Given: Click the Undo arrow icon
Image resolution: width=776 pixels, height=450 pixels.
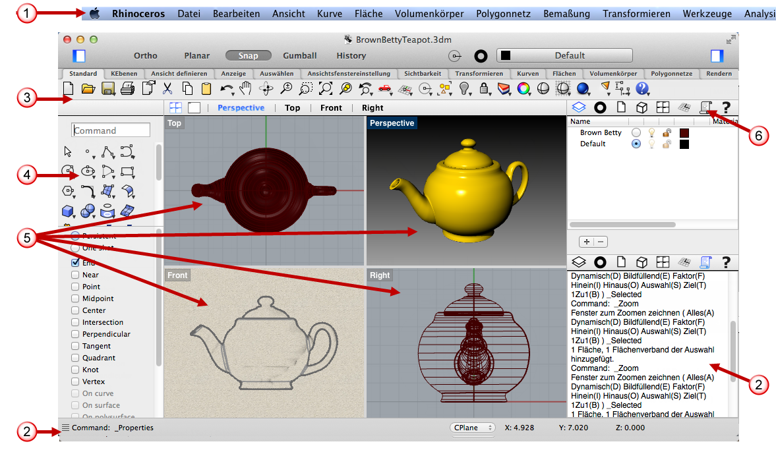Looking at the screenshot, I should pos(227,89).
